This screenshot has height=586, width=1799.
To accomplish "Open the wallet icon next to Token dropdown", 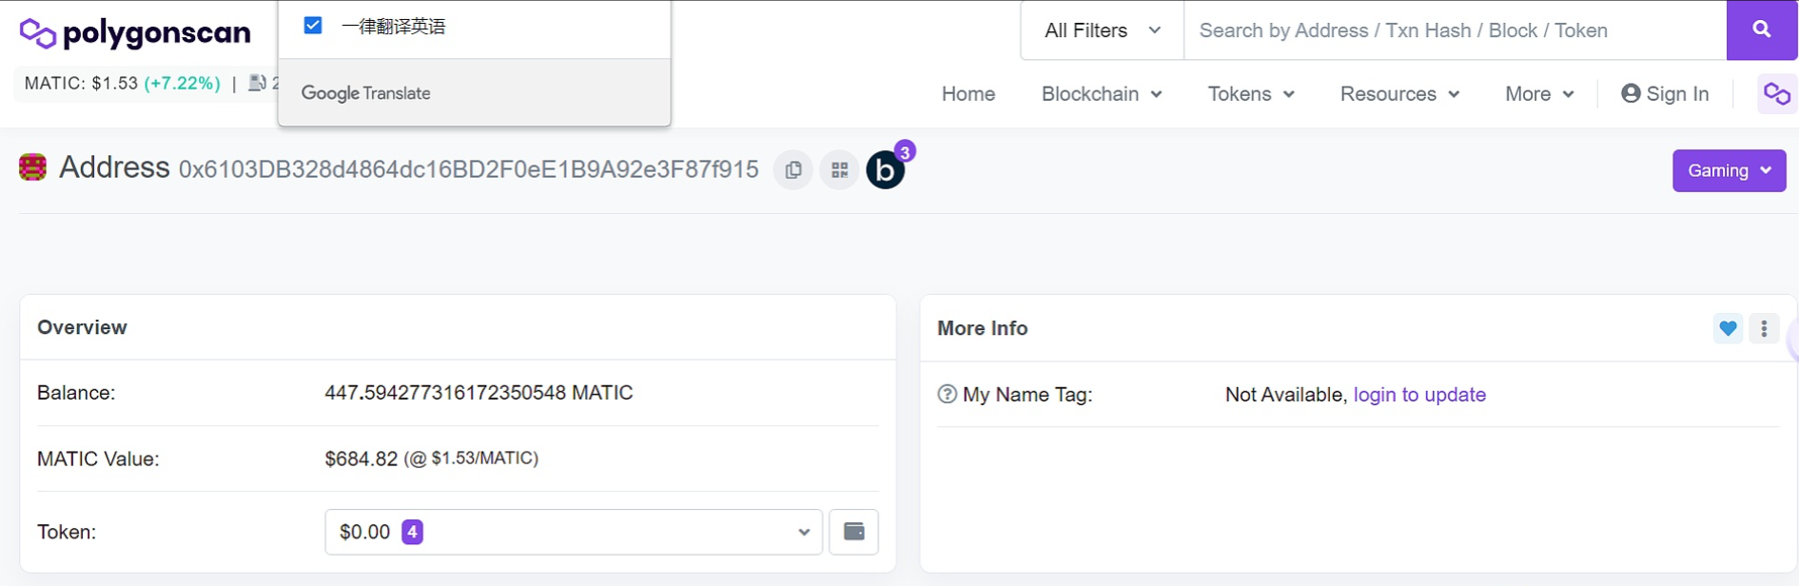I will [x=853, y=532].
